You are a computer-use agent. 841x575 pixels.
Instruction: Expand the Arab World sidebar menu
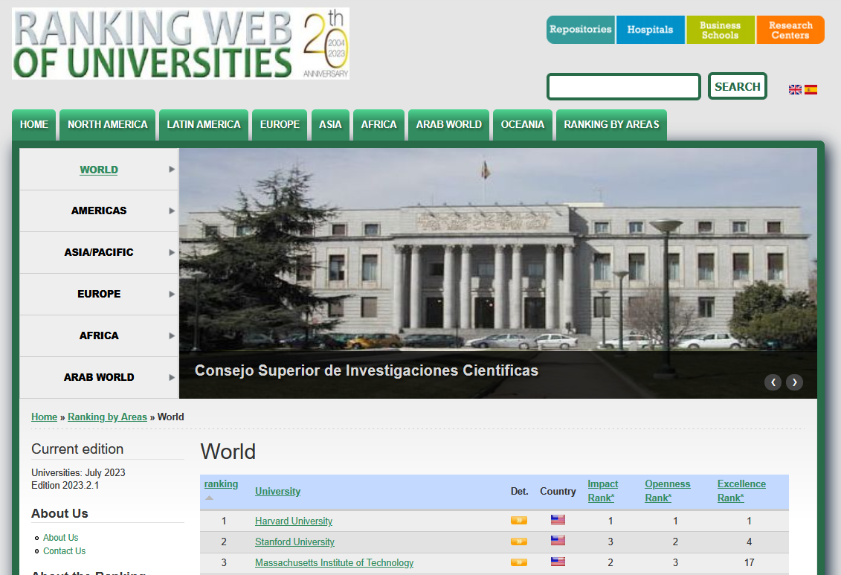pyautogui.click(x=99, y=378)
